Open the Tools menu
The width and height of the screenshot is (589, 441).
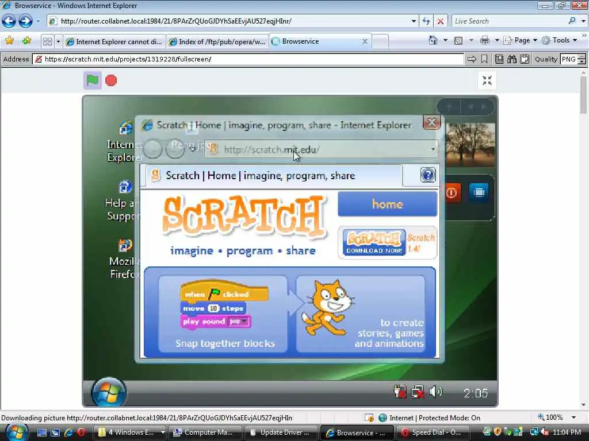[x=560, y=40]
